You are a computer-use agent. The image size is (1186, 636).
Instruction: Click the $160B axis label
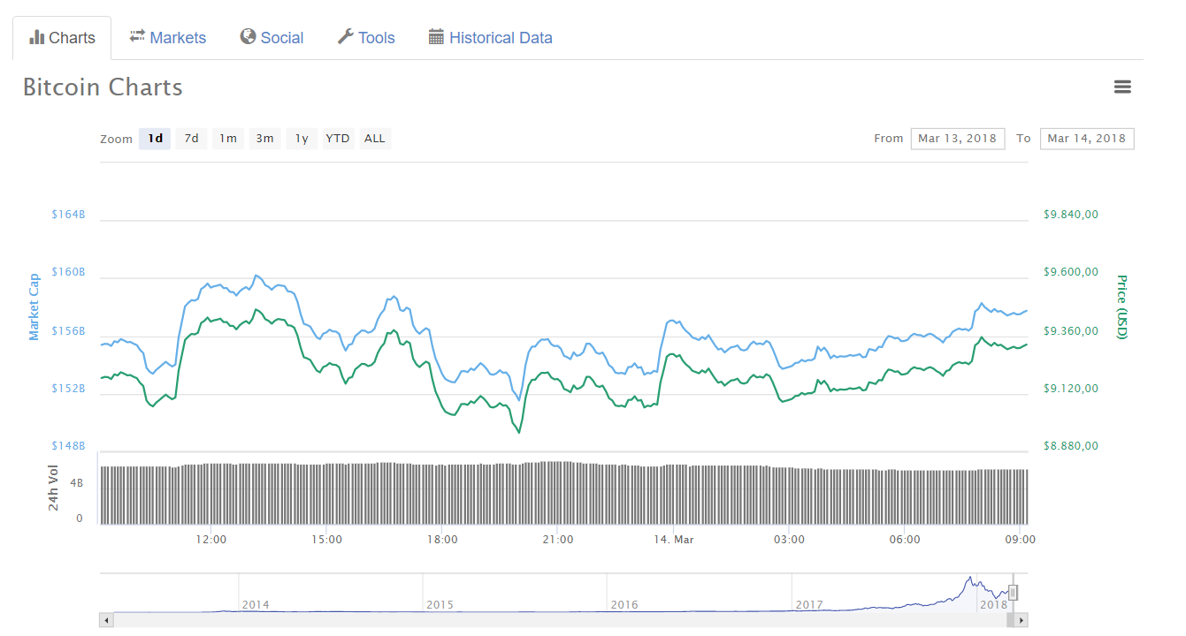68,272
